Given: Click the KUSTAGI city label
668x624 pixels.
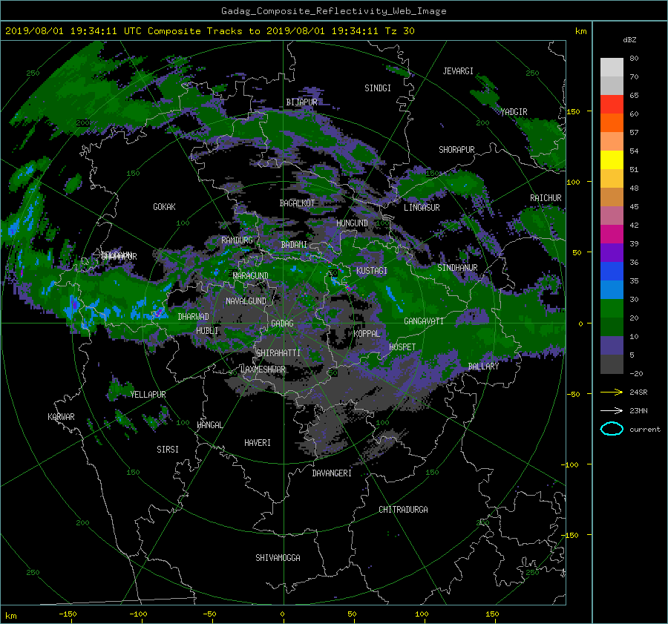Looking at the screenshot, I should tap(372, 271).
